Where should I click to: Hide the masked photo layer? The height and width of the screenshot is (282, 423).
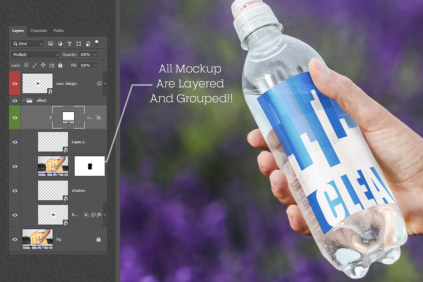click(15, 166)
